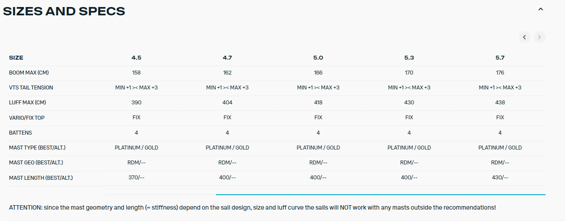Click the Mast Length (Best/Alt.) row label

pyautogui.click(x=41, y=178)
